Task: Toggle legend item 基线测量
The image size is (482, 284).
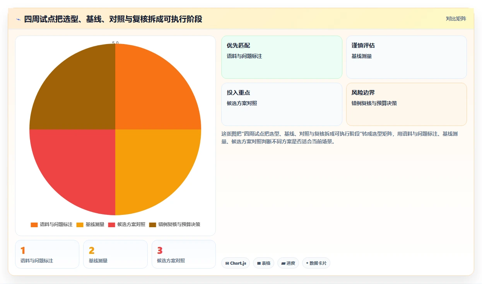Action: 90,224
